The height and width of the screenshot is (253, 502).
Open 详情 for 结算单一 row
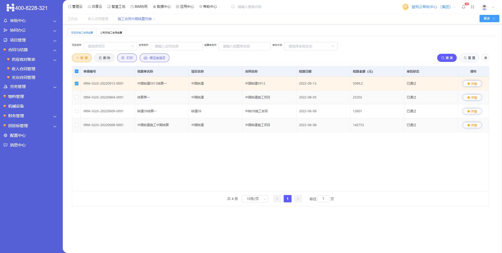(x=472, y=98)
